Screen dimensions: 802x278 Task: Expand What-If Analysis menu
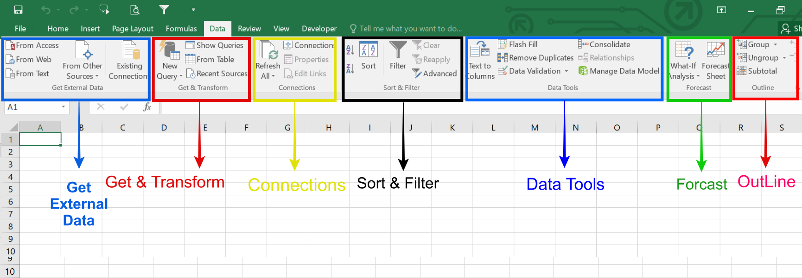point(684,60)
